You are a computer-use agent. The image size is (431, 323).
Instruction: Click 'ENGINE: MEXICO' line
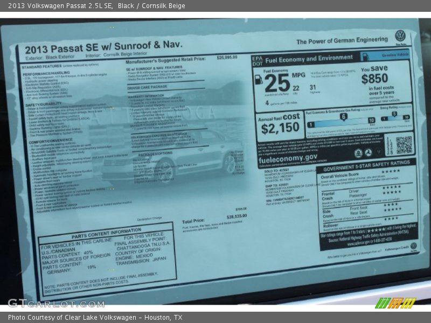pyautogui.click(x=134, y=257)
